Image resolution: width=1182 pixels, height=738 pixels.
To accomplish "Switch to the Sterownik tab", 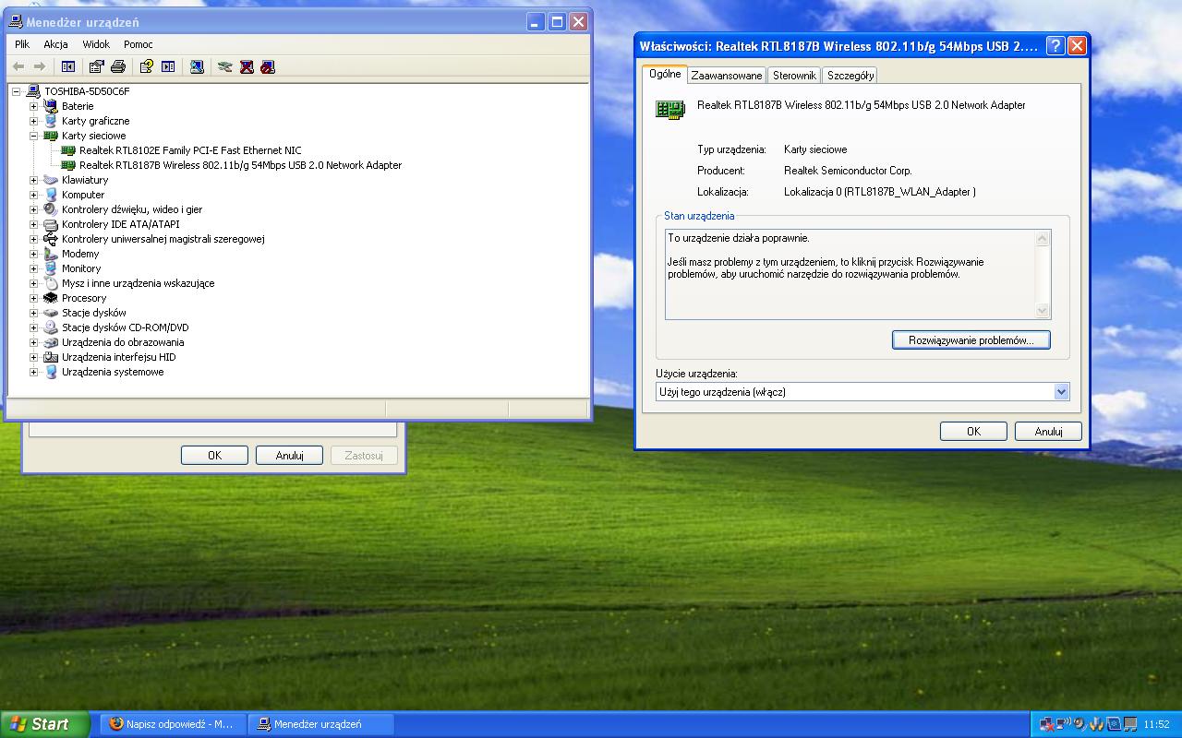I will 794,76.
